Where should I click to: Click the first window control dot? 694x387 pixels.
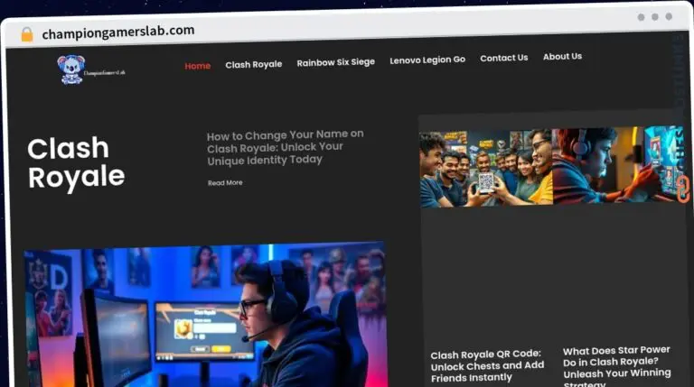coord(641,17)
